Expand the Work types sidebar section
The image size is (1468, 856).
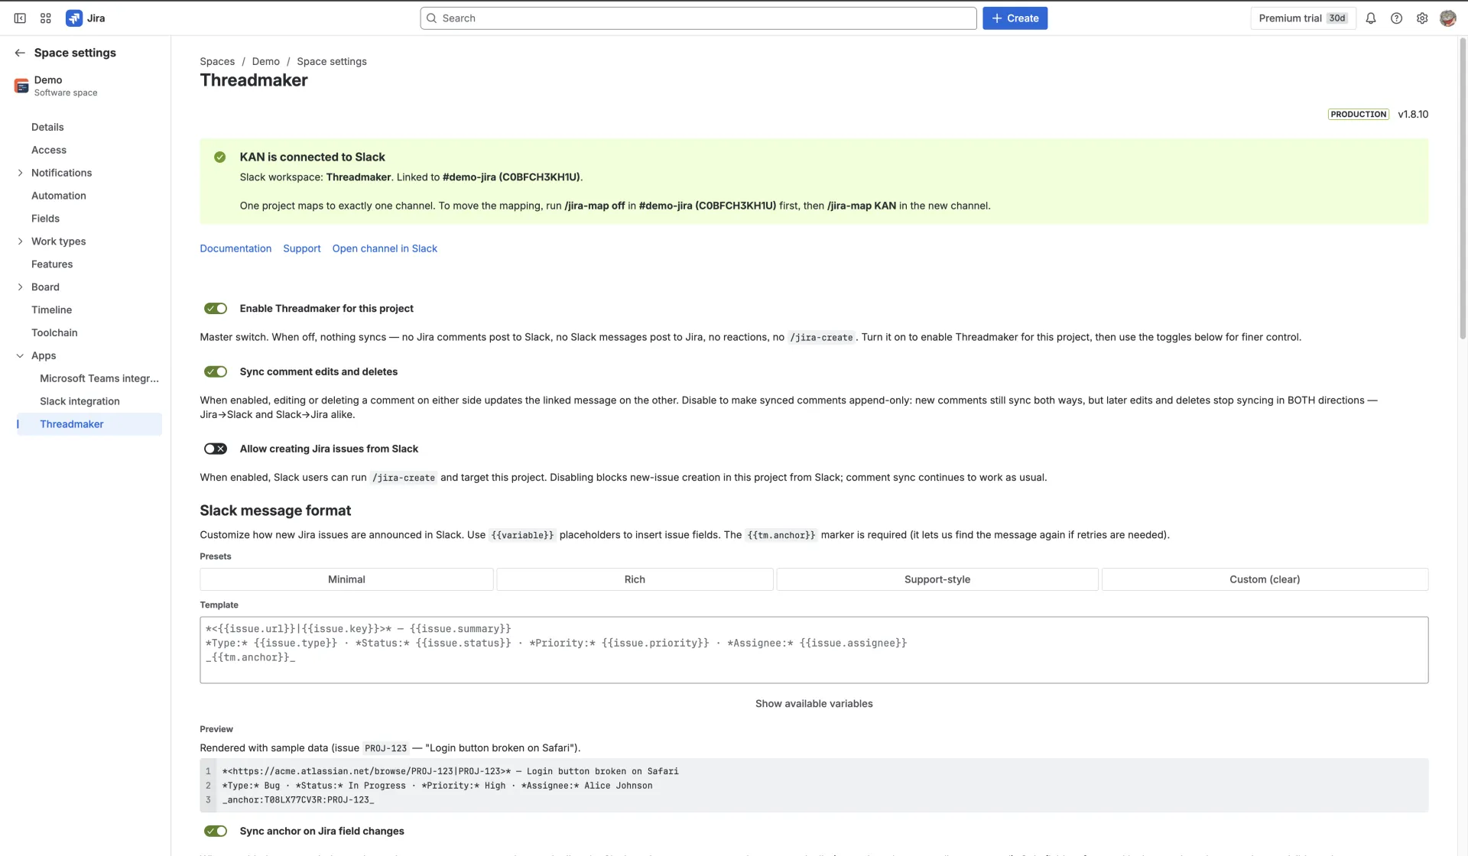(20, 242)
